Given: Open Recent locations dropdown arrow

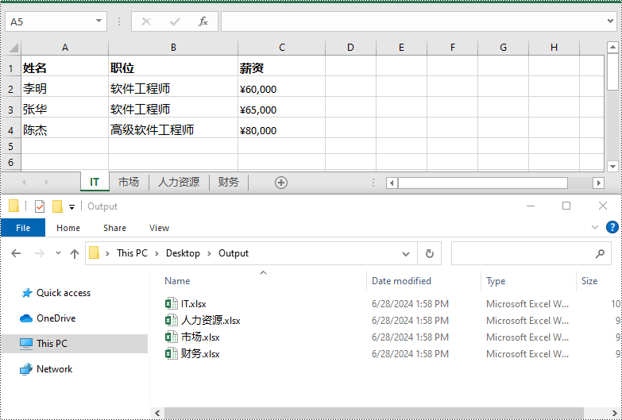Looking at the screenshot, I should pos(58,253).
